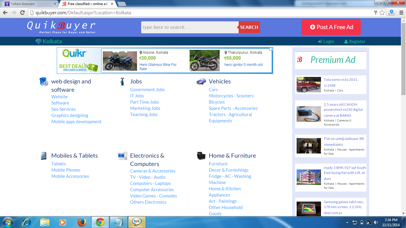This screenshot has height=228, width=406.
Task: Open Graphics designing link
Action: 70,115
